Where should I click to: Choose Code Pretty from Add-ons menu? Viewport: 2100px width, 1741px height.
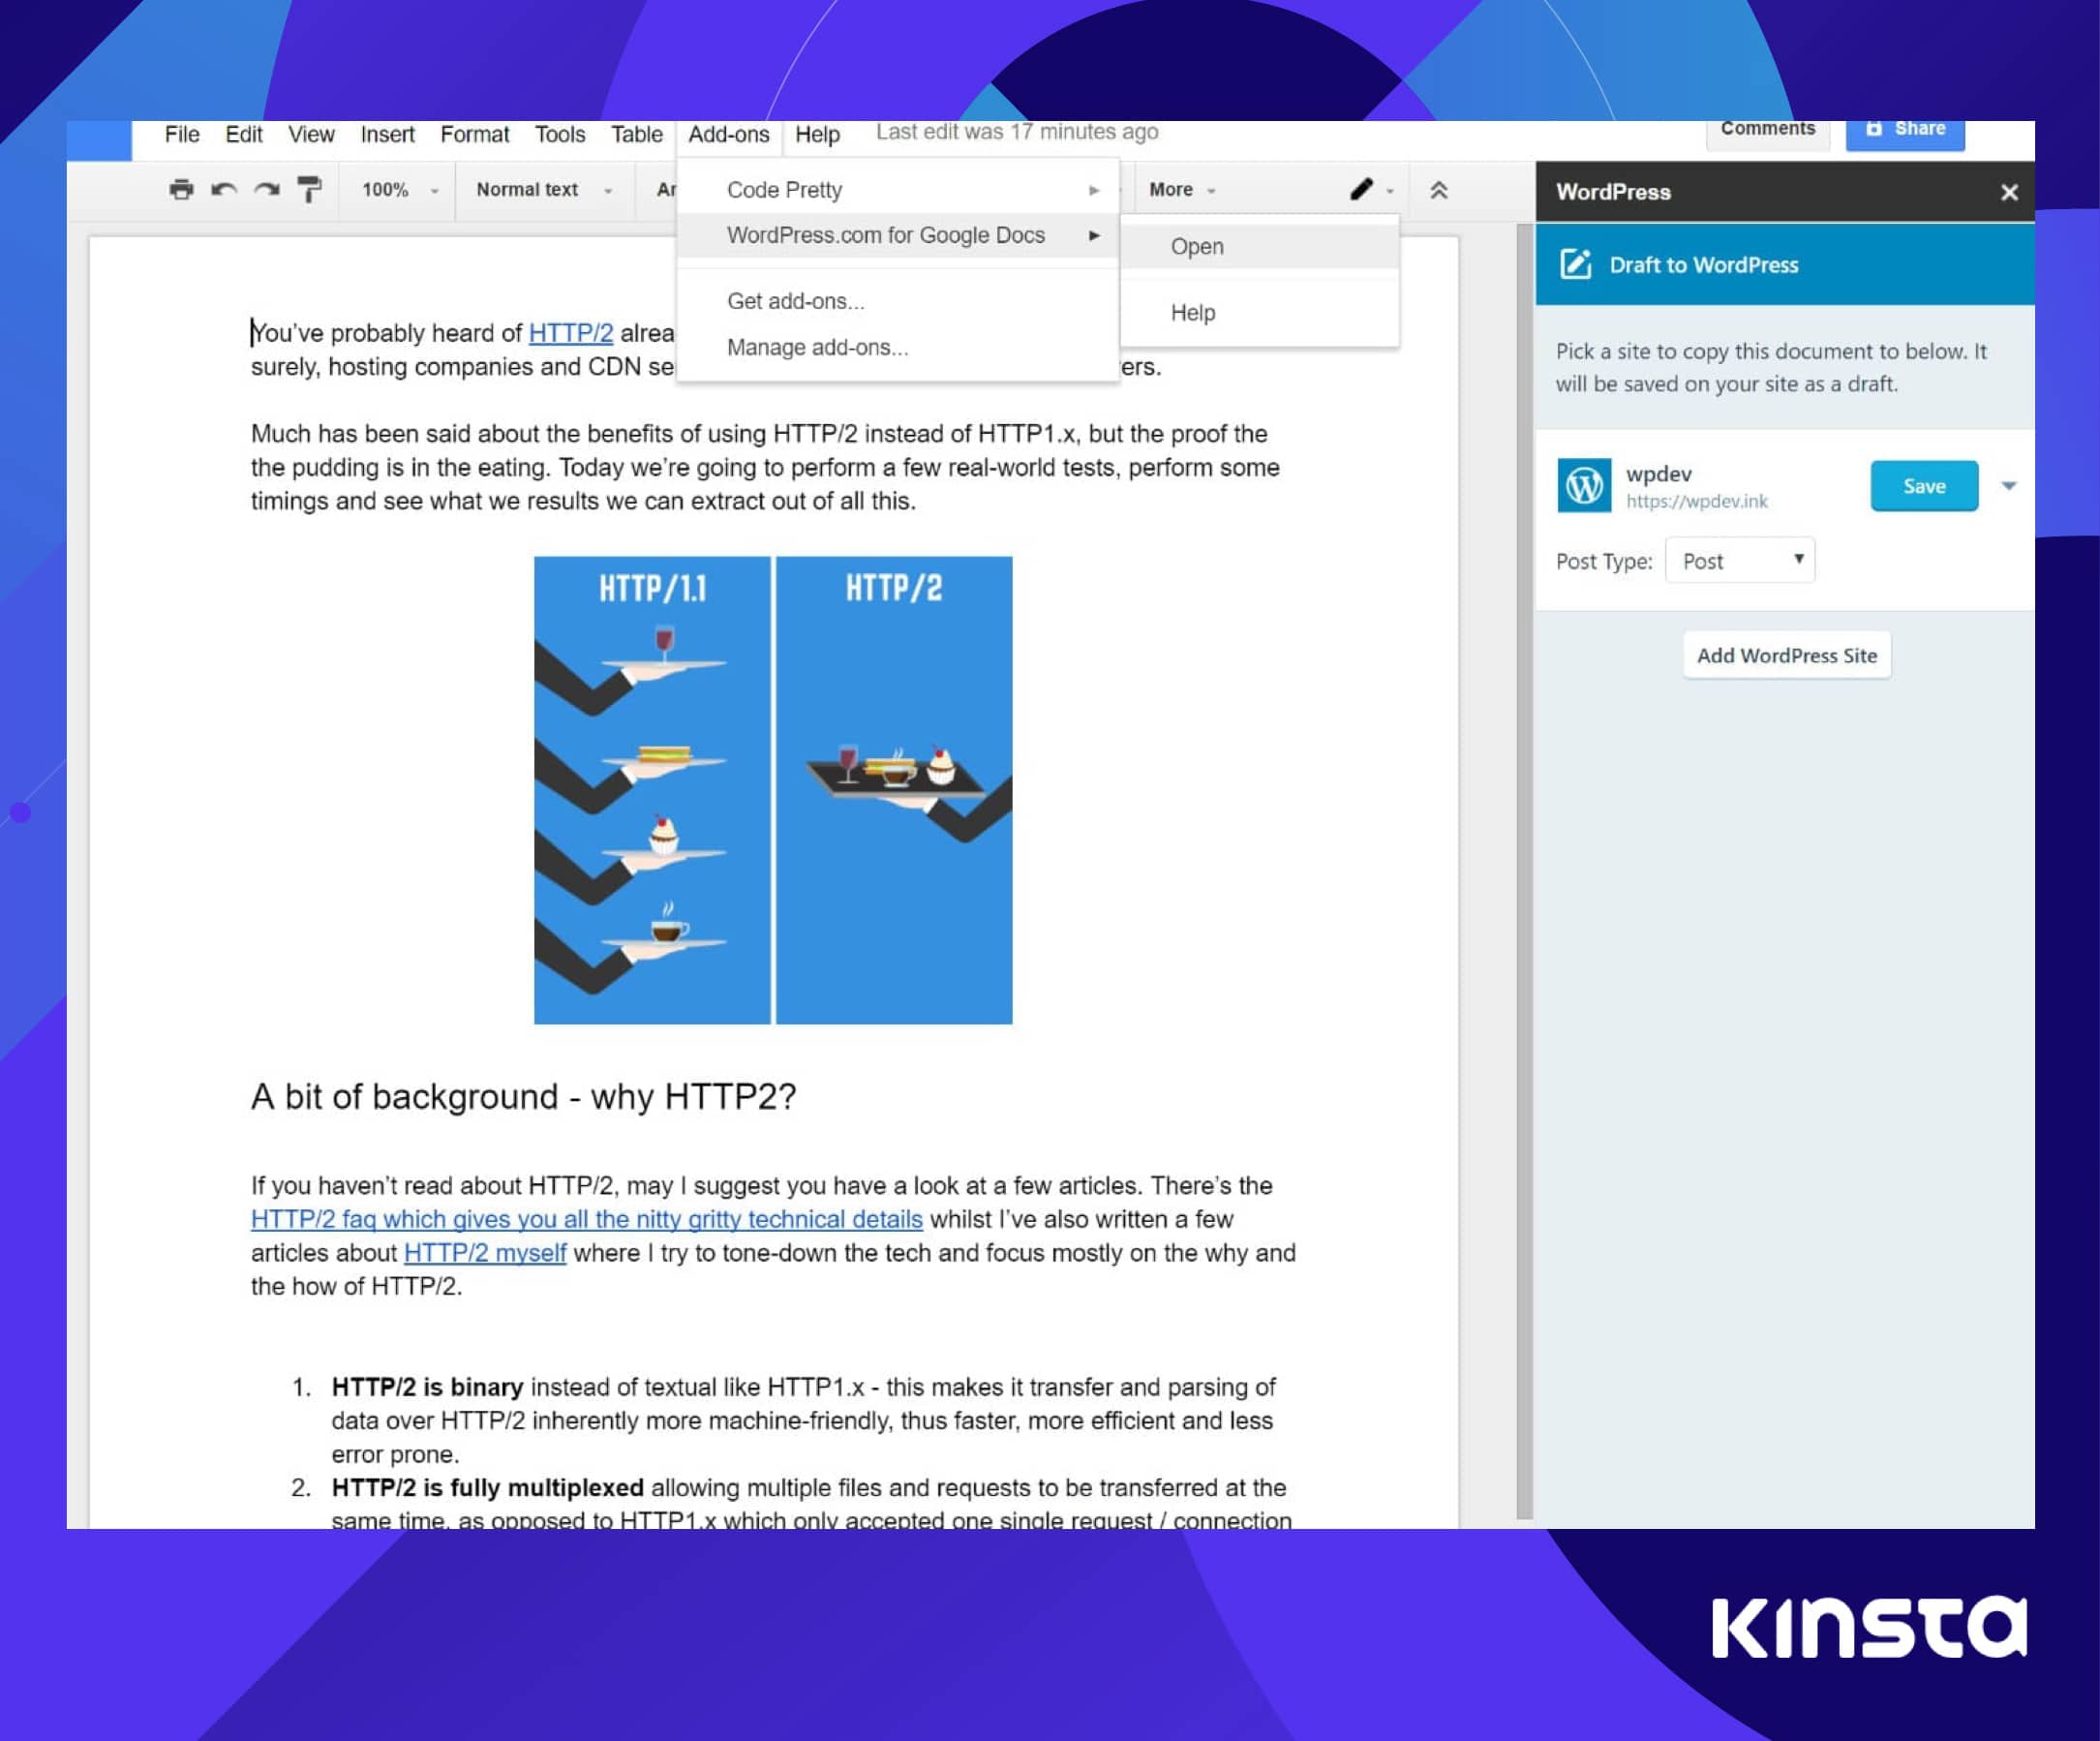click(x=897, y=190)
